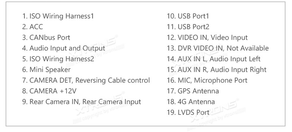Image resolution: width=292 pixels, height=132 pixels.
Task: Select the 4G Antenna label
Action: click(191, 102)
